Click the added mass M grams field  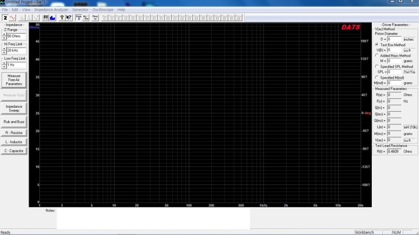394,61
